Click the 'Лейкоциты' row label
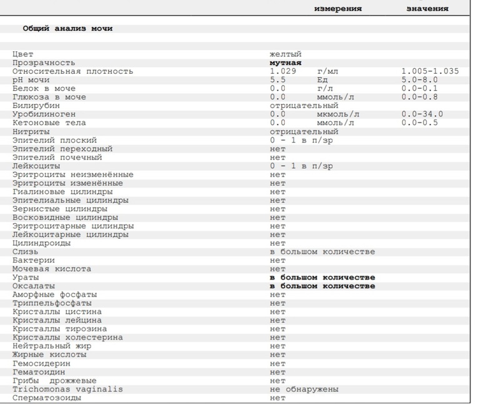The width and height of the screenshot is (481, 404). click(x=36, y=166)
